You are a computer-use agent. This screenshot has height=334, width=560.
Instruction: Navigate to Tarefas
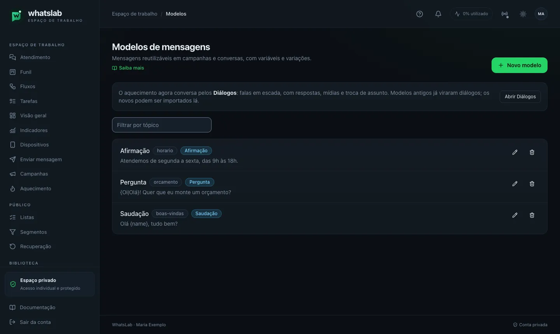coord(50,101)
